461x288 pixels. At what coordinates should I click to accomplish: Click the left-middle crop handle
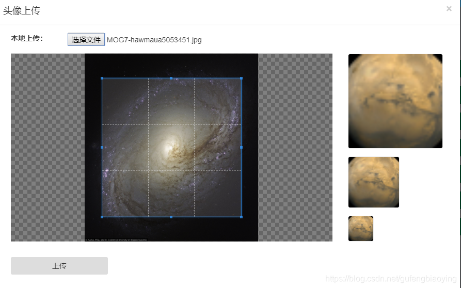(102, 147)
